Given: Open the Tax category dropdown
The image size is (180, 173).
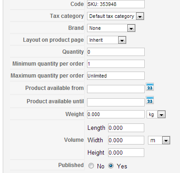Looking at the screenshot, I should click(115, 16).
